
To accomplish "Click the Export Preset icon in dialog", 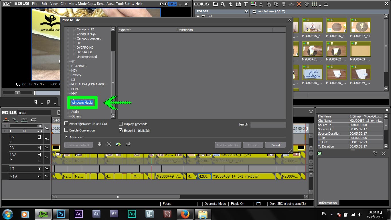I will (128, 144).
